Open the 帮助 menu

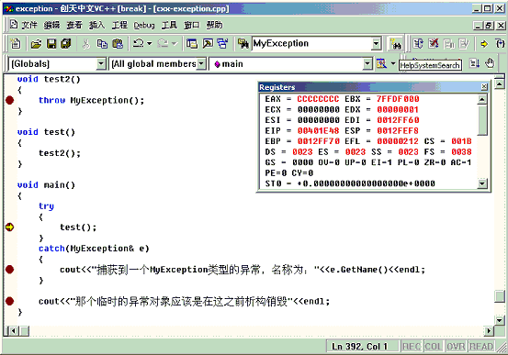coord(214,25)
